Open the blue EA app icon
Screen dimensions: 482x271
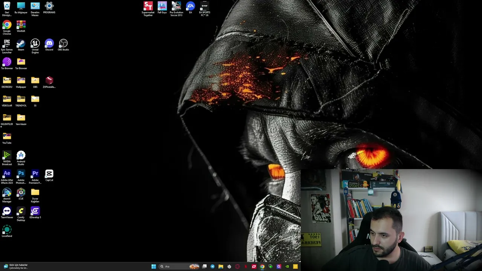(191, 8)
